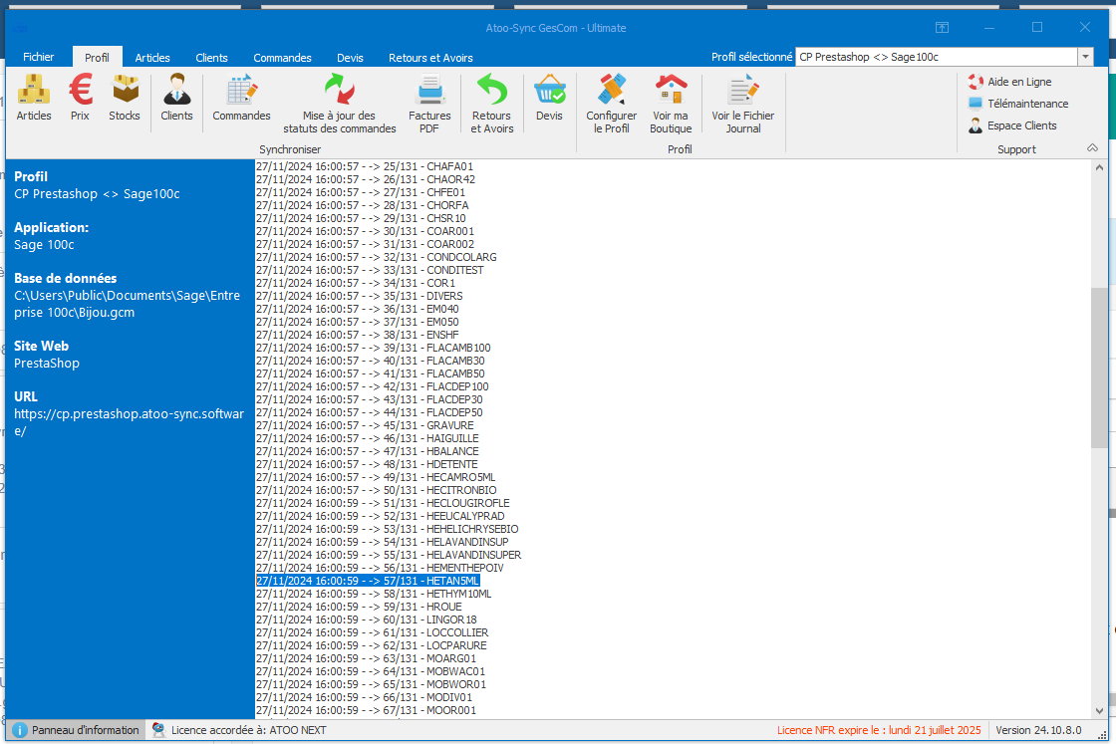The image size is (1116, 744).
Task: Select log line 32/131 - CONDCOLARG
Action: (x=376, y=258)
